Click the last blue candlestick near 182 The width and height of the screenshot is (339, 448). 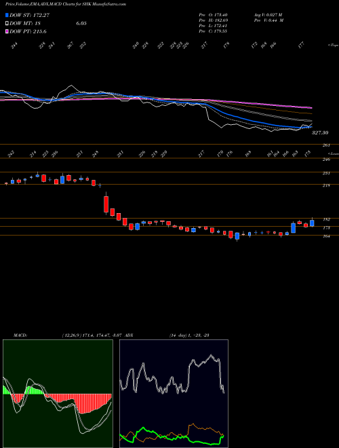pyautogui.click(x=312, y=223)
